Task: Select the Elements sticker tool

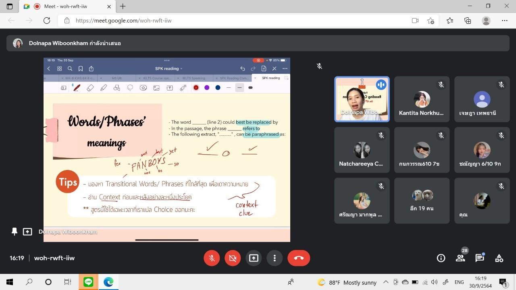Action: tap(143, 87)
